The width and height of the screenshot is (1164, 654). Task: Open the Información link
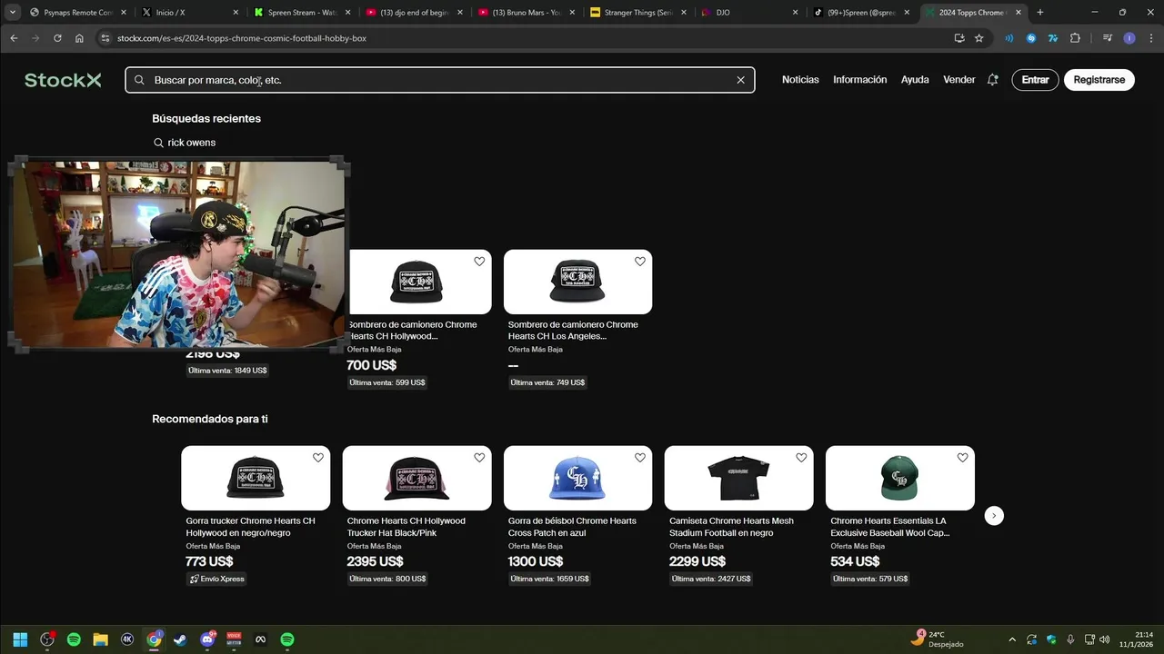pyautogui.click(x=859, y=80)
